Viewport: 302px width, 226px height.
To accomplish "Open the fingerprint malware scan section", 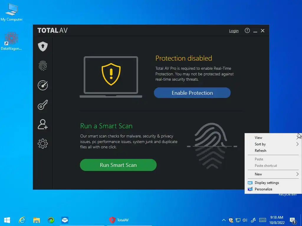I will (x=43, y=66).
